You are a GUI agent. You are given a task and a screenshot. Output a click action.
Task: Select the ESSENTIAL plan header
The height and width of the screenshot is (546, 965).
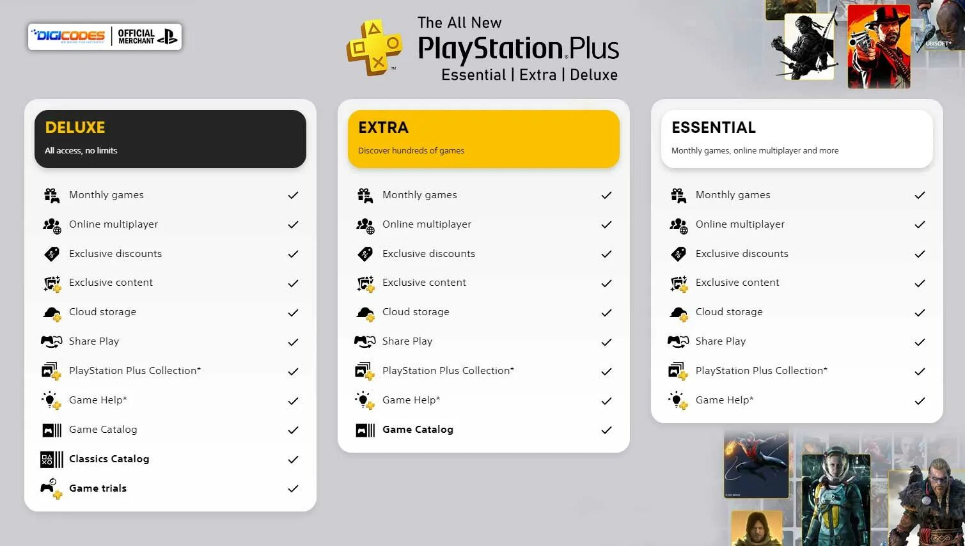[x=797, y=139]
